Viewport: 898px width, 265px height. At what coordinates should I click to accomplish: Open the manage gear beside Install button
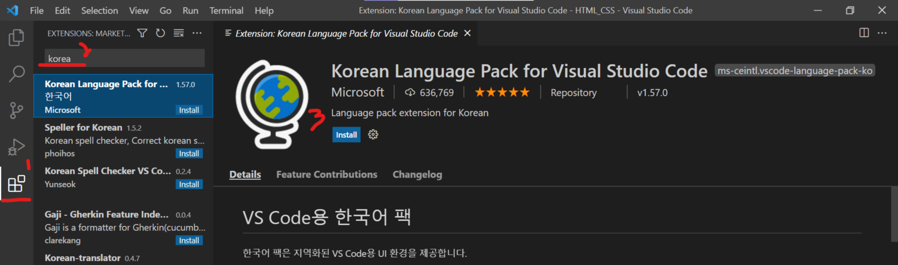point(373,135)
